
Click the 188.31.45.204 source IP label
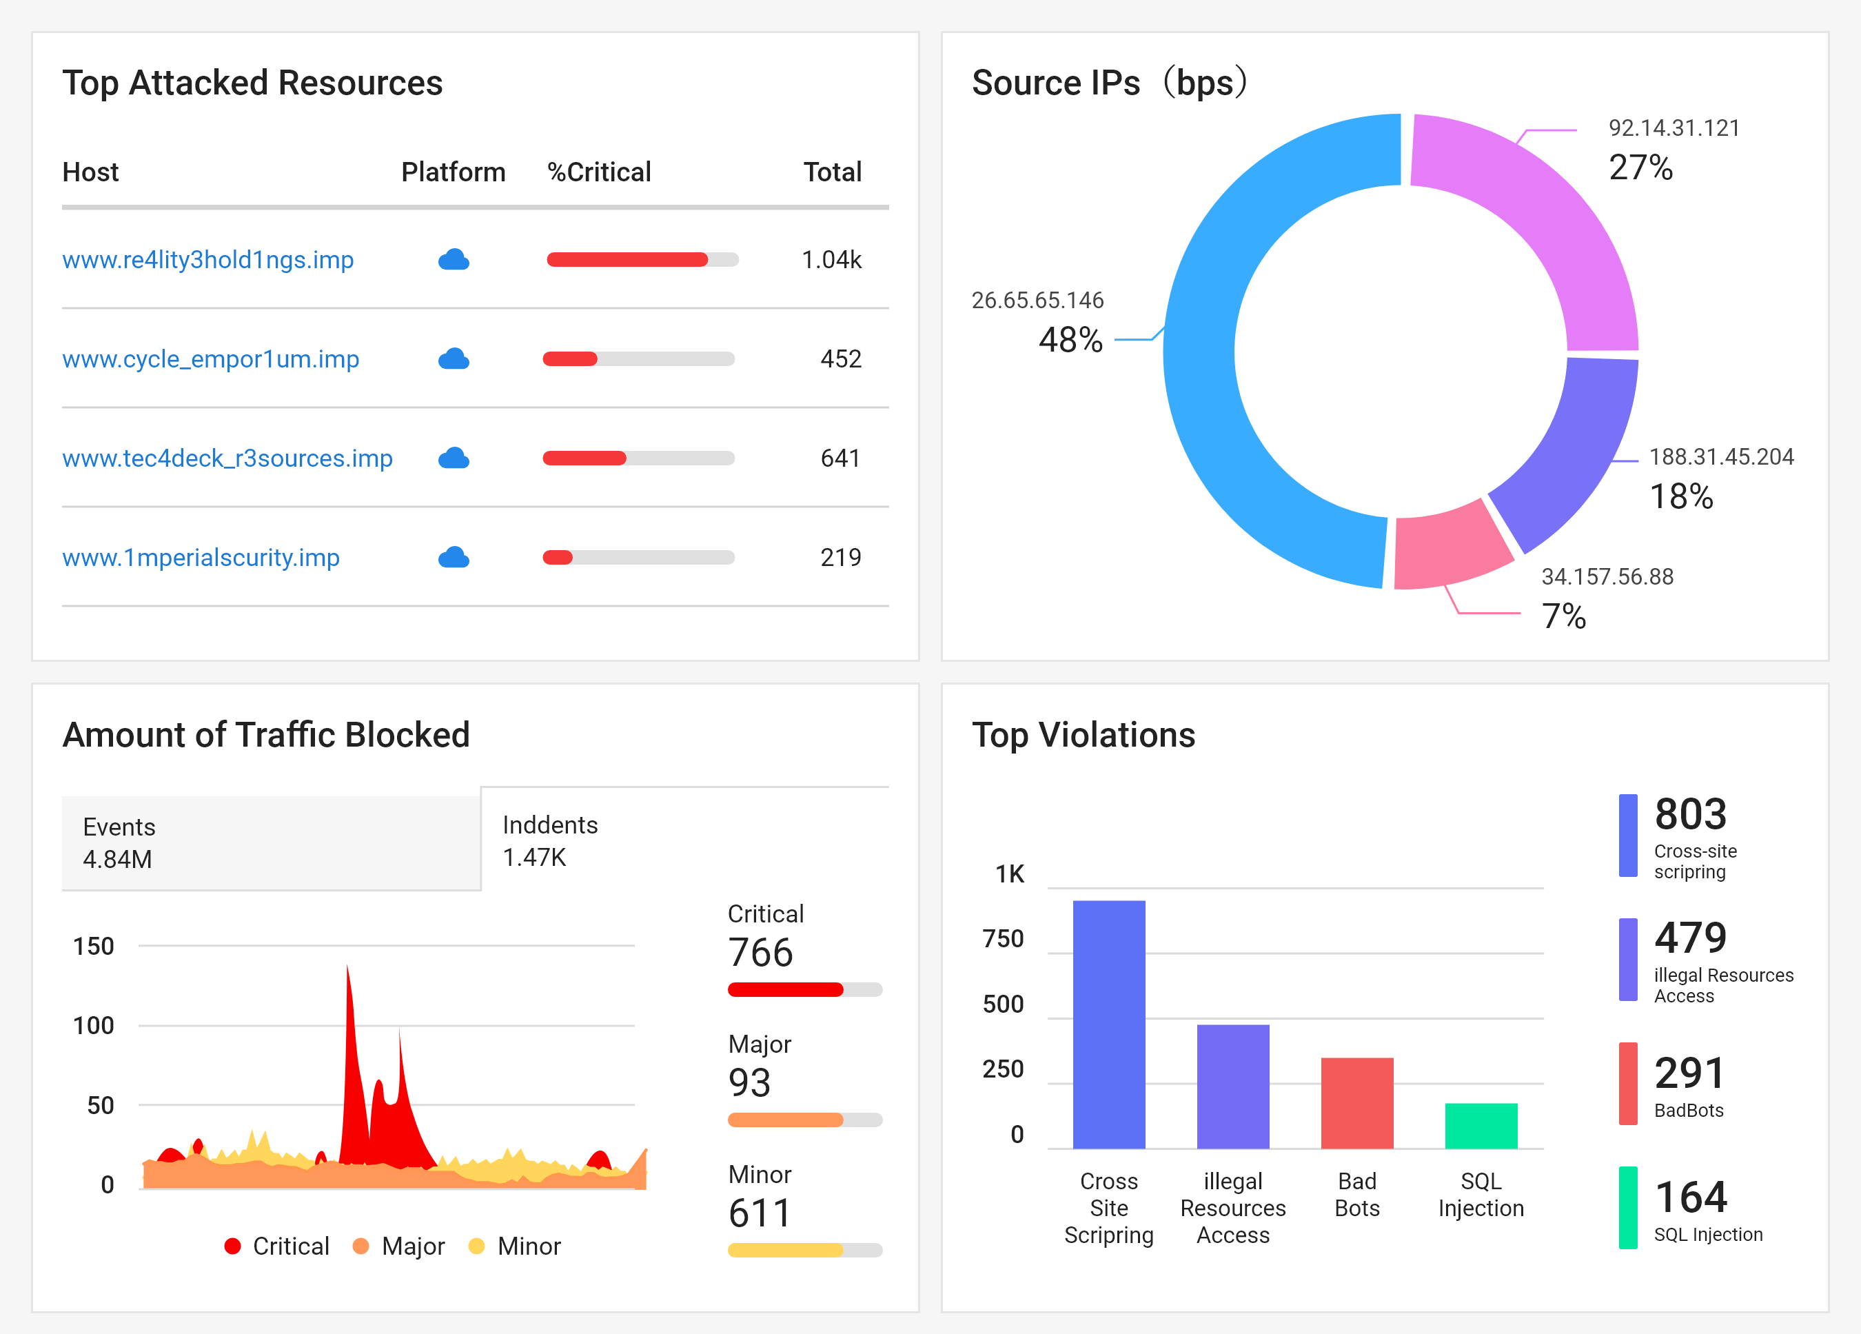point(1722,456)
